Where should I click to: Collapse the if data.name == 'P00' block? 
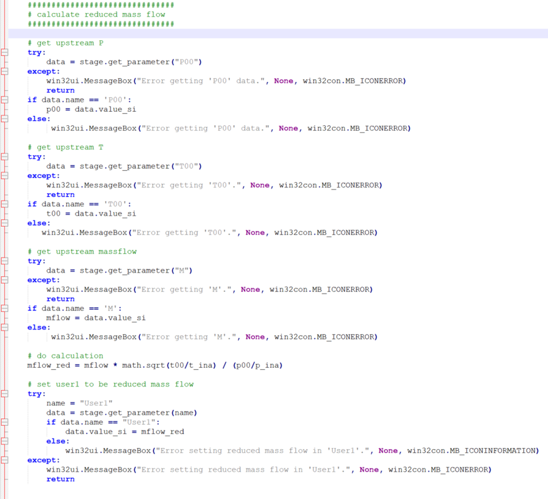click(4, 99)
